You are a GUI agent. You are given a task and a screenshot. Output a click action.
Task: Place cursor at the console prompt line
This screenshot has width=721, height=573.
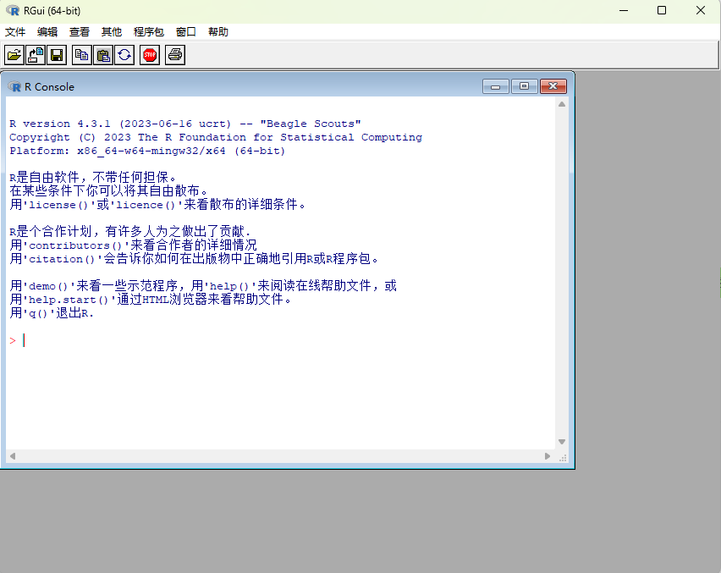pos(280,341)
